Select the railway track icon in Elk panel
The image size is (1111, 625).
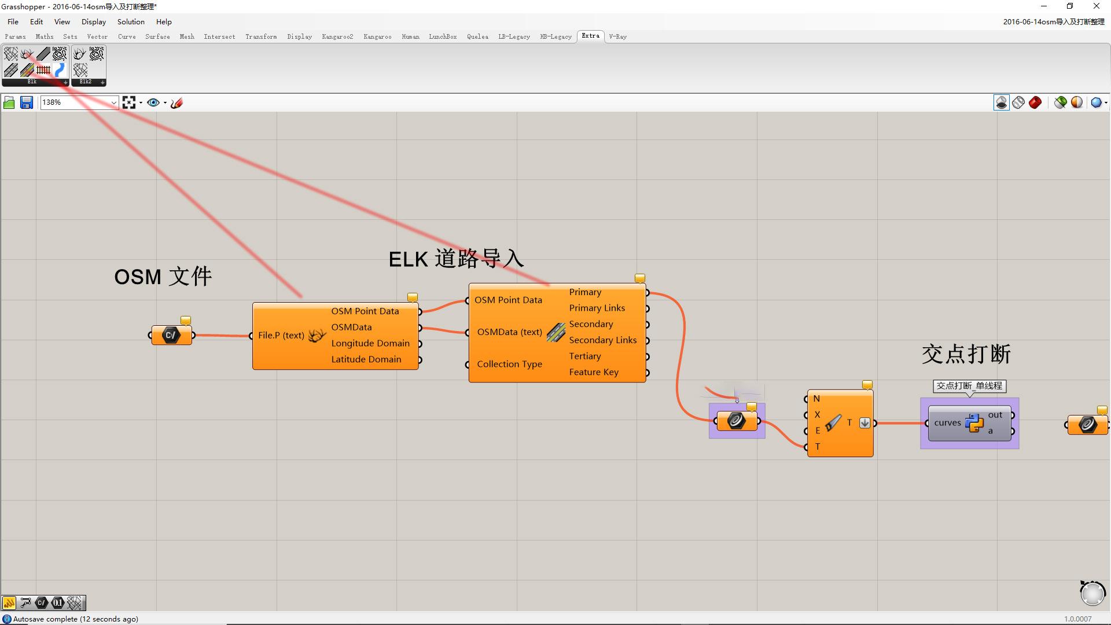tap(43, 70)
